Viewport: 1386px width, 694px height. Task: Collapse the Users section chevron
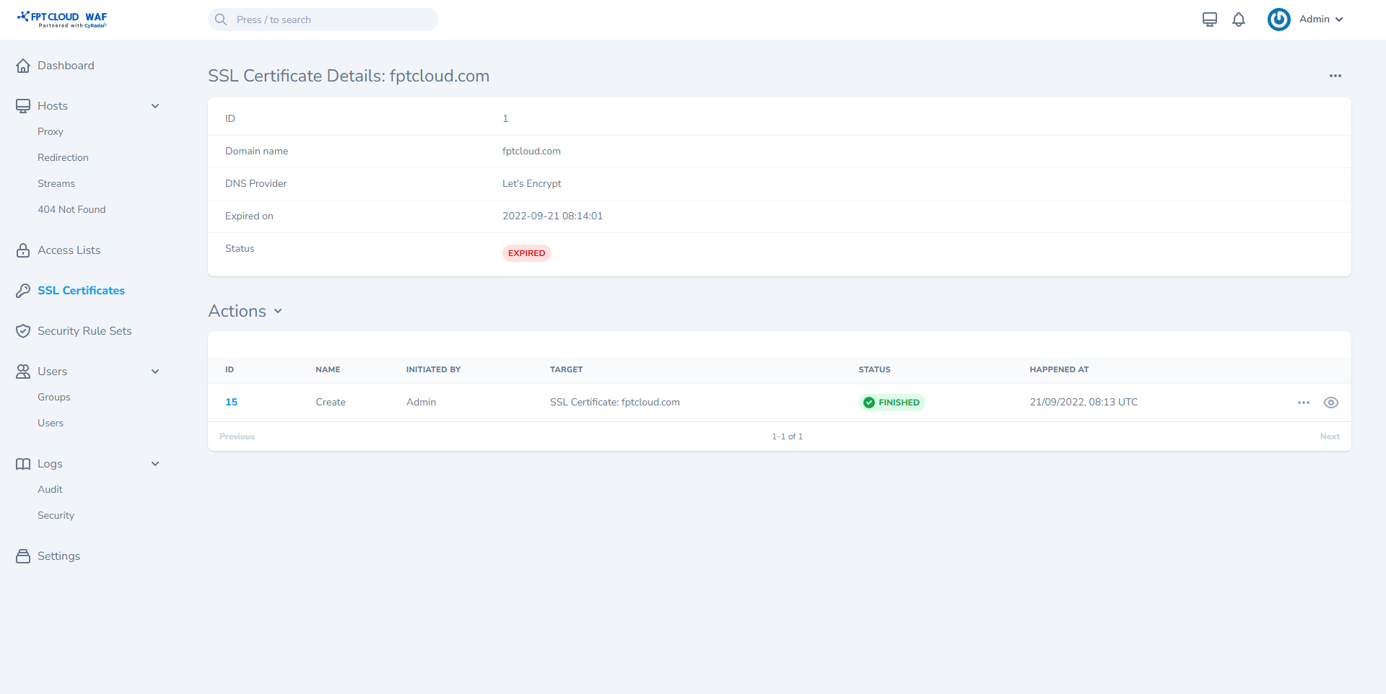coord(155,372)
